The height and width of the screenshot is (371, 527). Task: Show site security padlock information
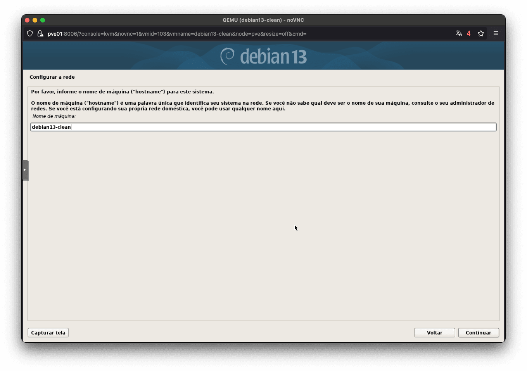40,34
